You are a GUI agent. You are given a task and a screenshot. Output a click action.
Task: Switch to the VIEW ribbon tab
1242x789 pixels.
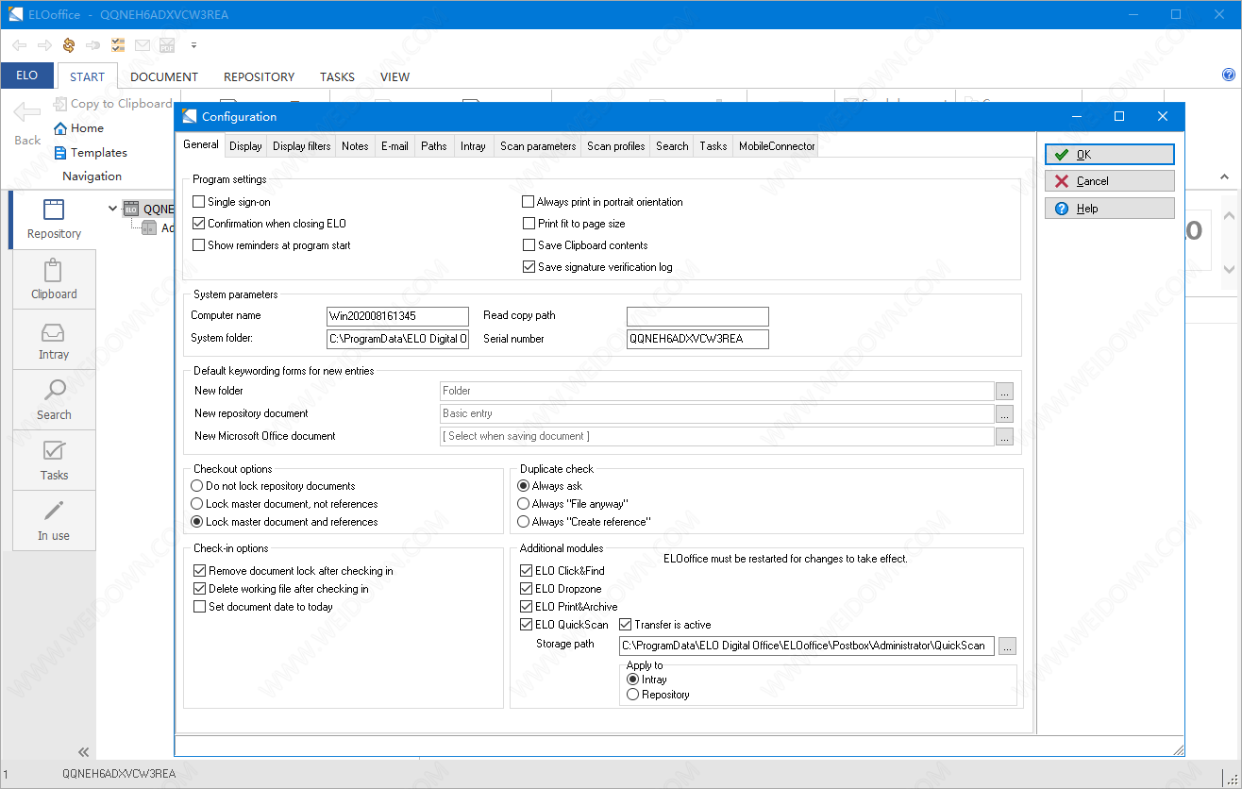pyautogui.click(x=394, y=77)
